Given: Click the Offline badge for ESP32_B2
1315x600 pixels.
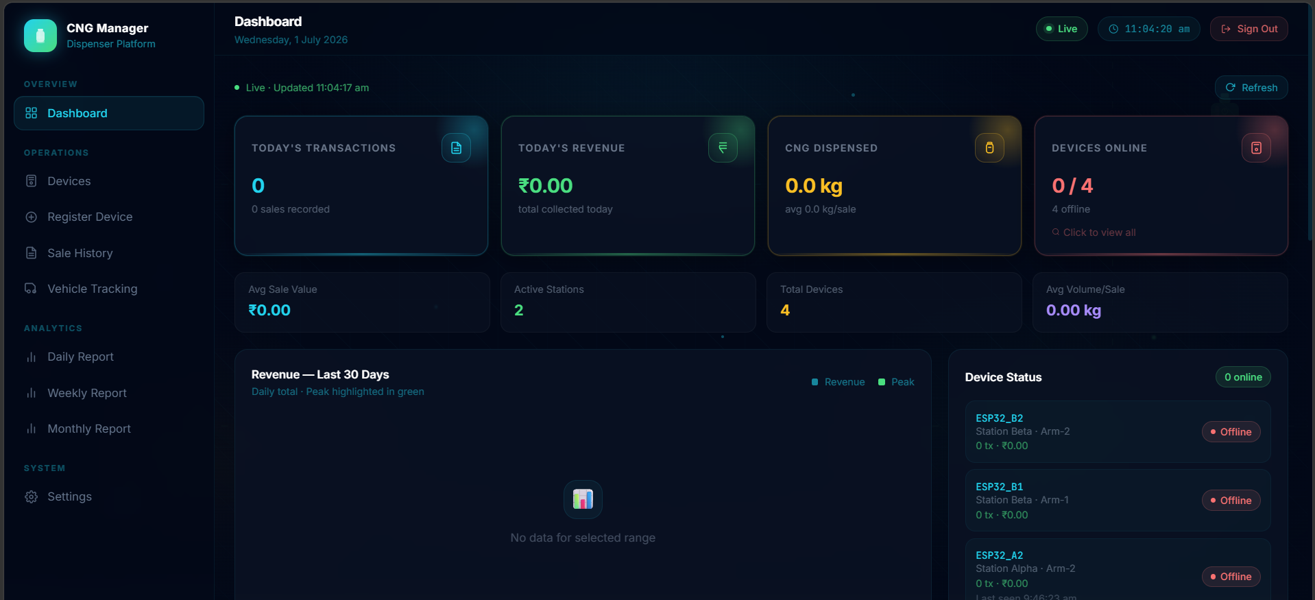Looking at the screenshot, I should tap(1231, 432).
